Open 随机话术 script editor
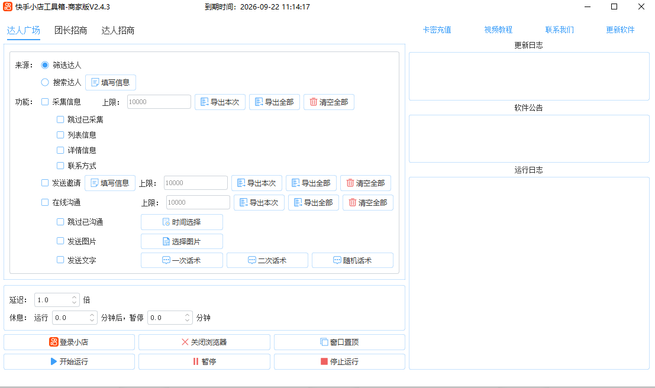 [353, 261]
